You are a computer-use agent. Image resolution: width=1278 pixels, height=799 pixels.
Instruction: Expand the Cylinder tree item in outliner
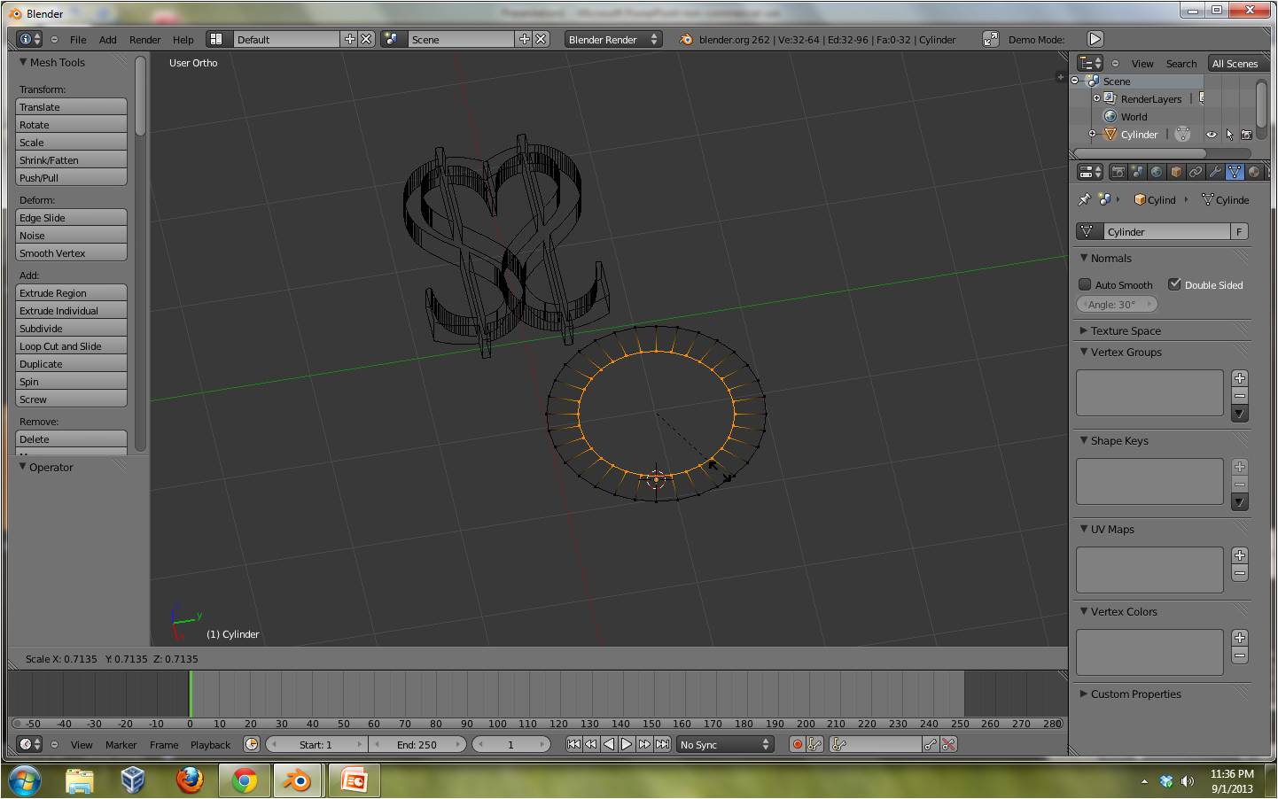pyautogui.click(x=1092, y=134)
